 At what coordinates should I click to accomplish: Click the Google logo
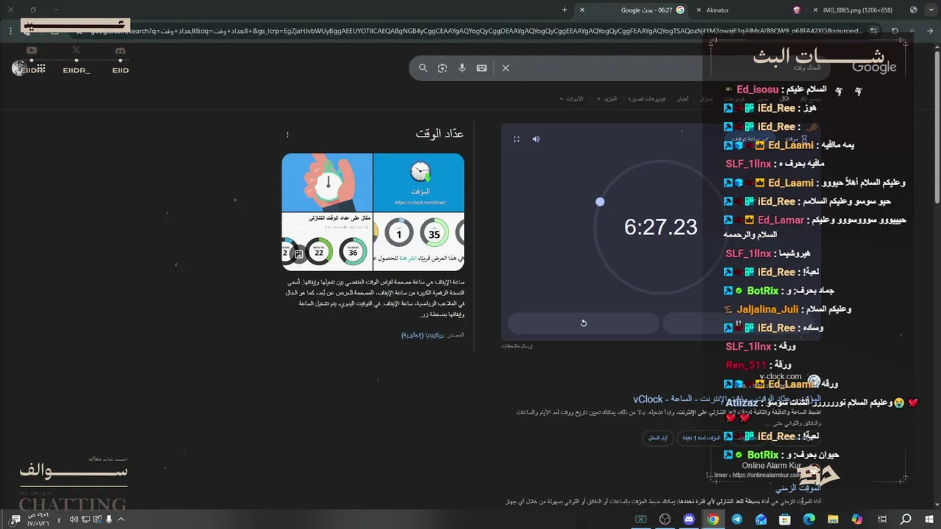(x=874, y=67)
